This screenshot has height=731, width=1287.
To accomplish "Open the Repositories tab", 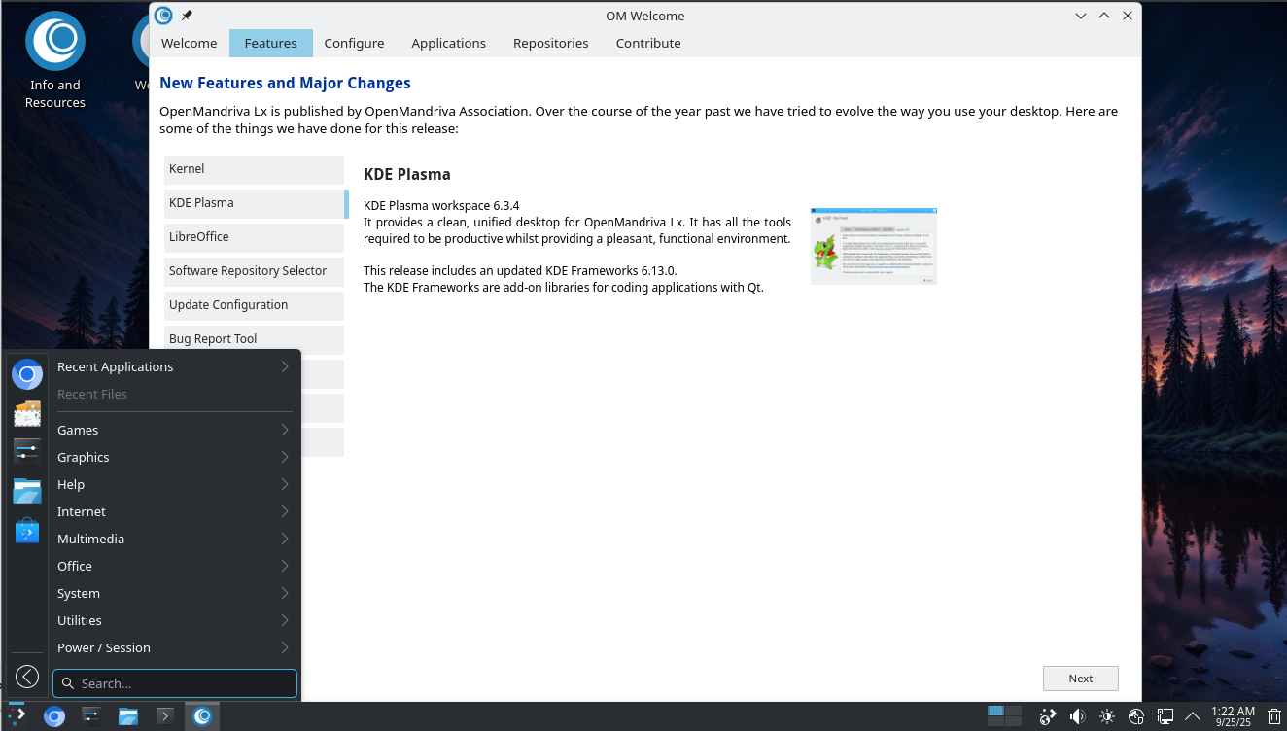I will [x=550, y=43].
